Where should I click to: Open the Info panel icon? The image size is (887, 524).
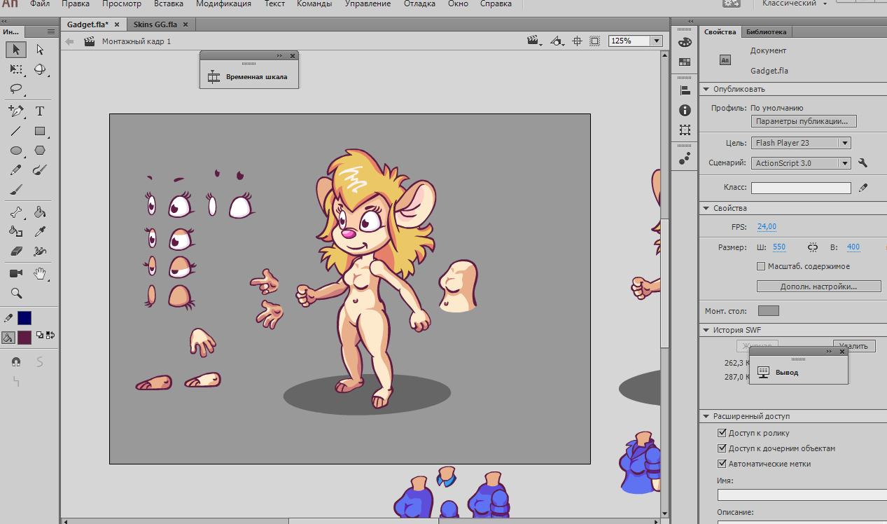tap(685, 110)
